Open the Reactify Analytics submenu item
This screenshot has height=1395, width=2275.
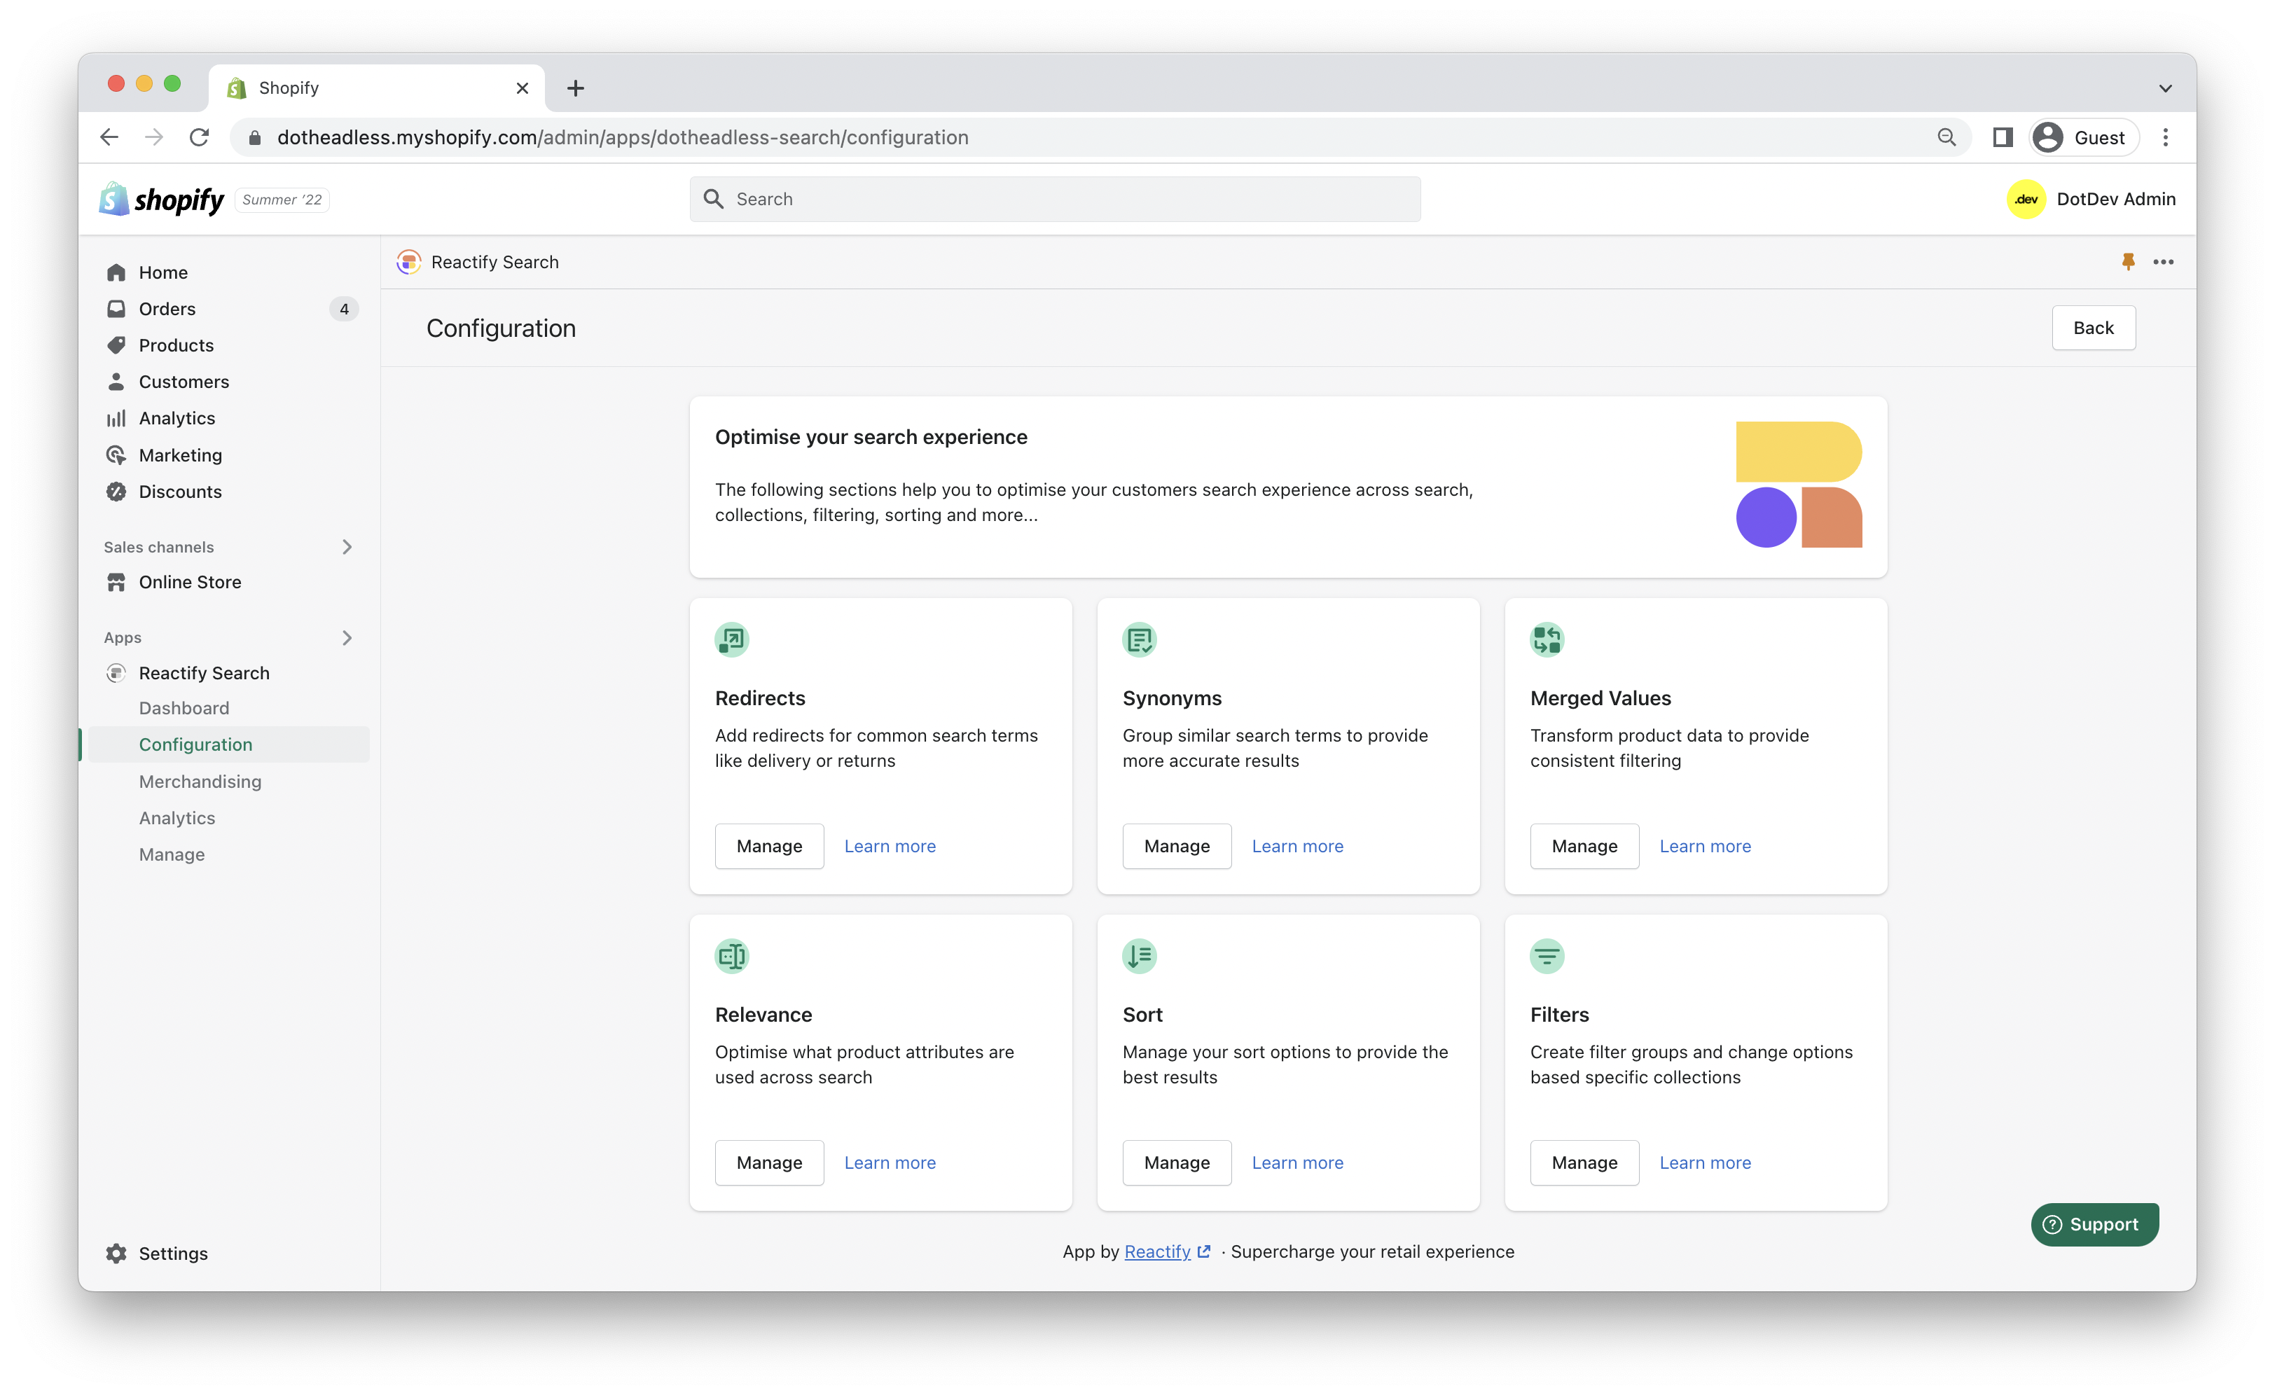pyautogui.click(x=177, y=818)
